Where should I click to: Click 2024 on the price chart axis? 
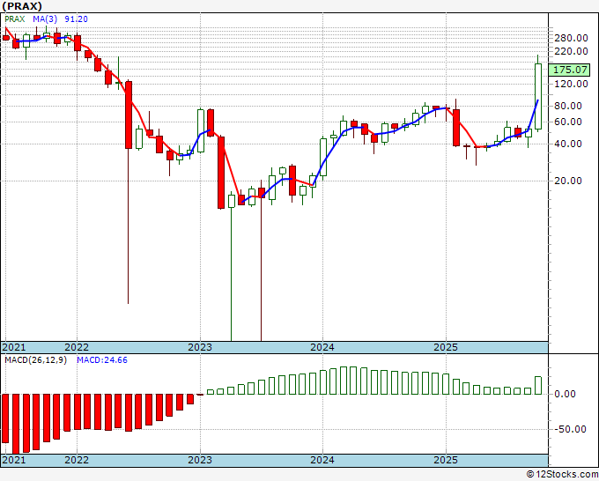(322, 347)
